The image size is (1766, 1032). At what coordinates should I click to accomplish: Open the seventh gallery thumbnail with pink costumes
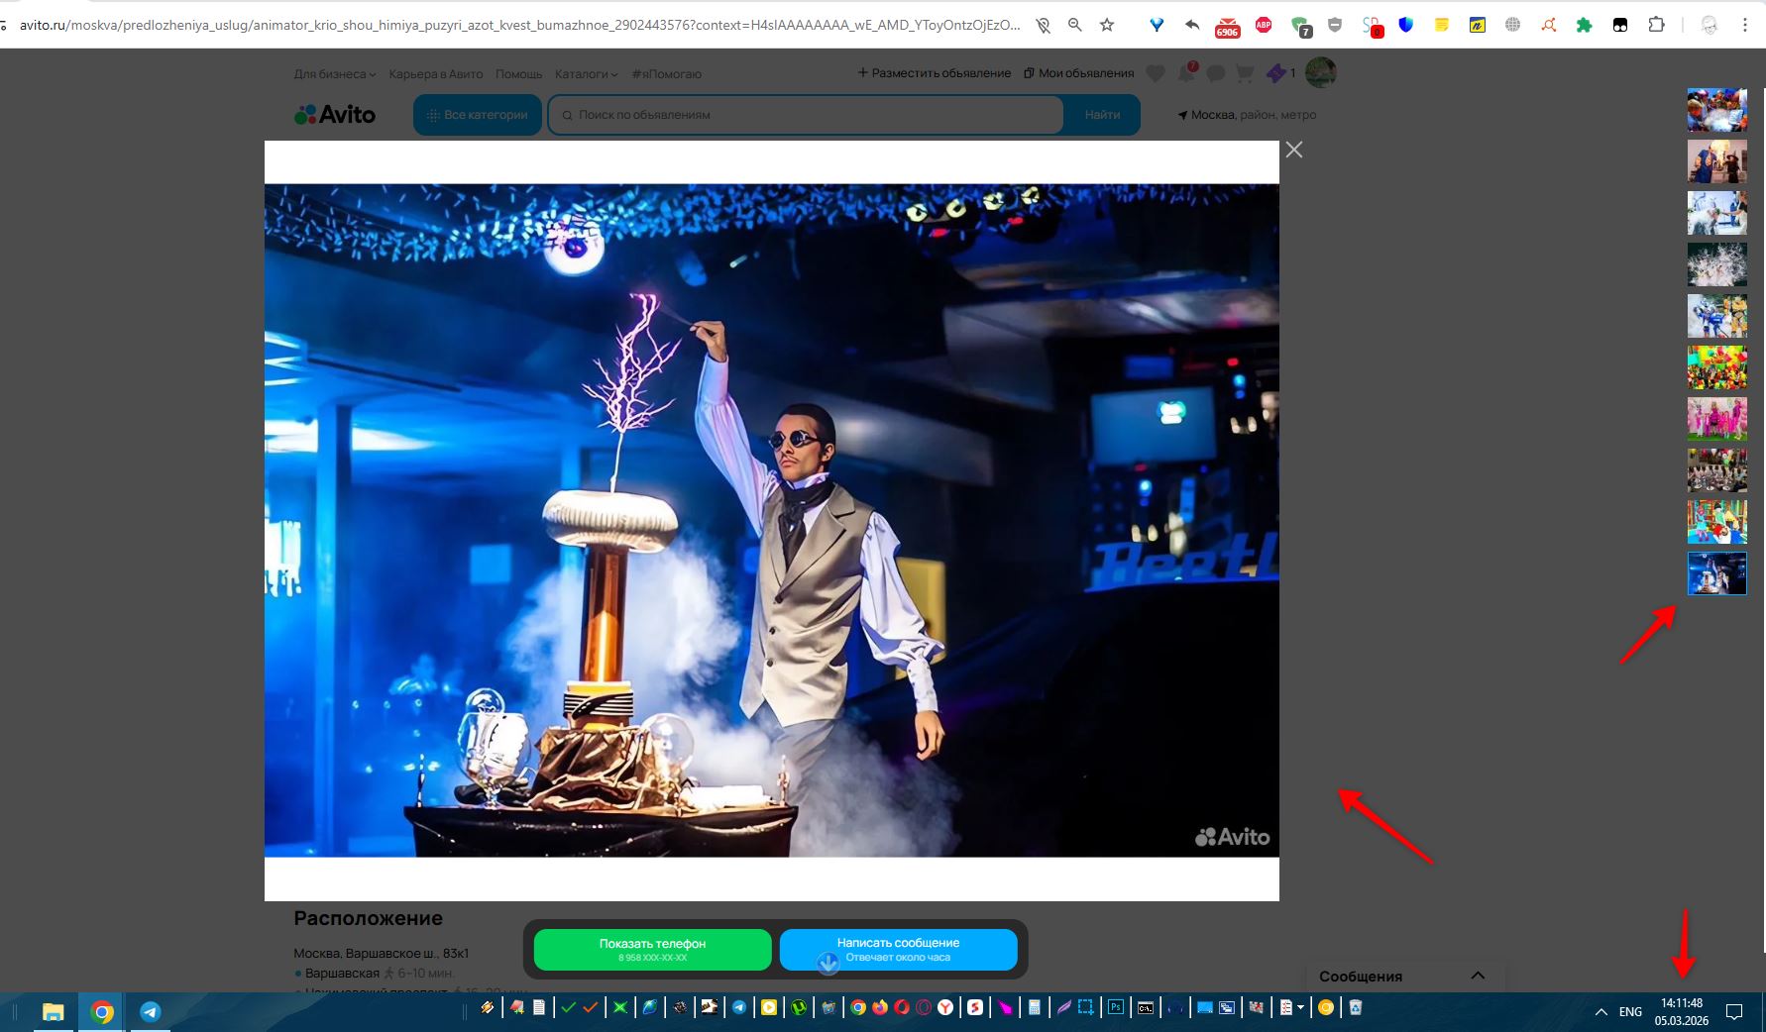click(x=1717, y=419)
